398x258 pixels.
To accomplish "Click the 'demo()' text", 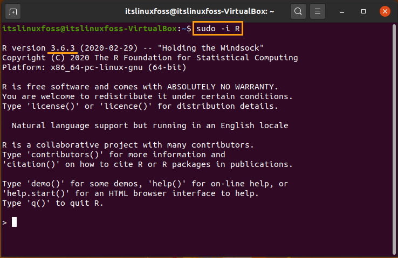I will (x=46, y=184).
